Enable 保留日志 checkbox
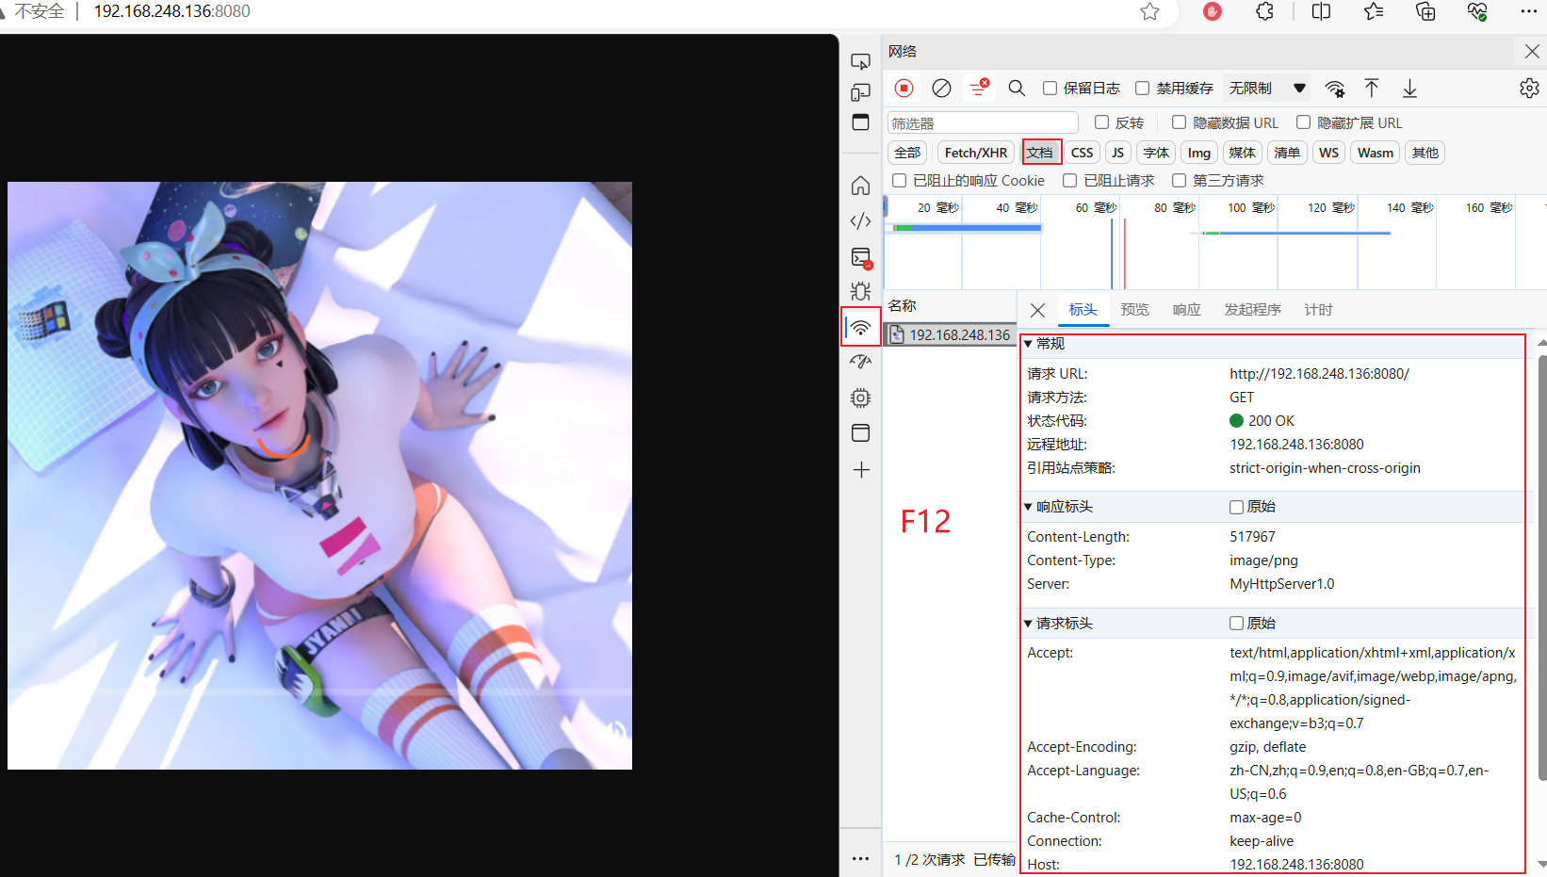 tap(1050, 88)
